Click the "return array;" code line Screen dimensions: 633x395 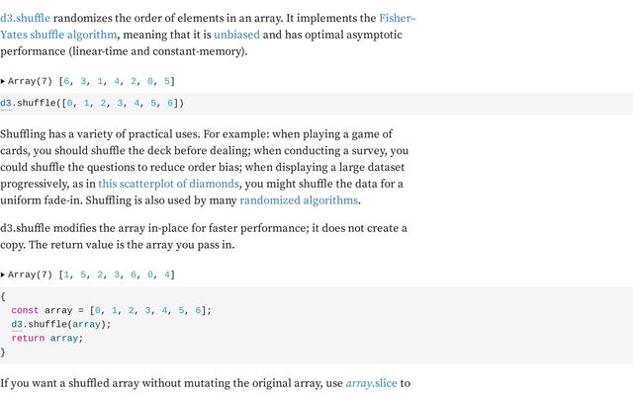pos(47,338)
